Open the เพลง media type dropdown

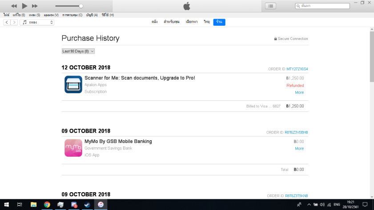coord(37,22)
